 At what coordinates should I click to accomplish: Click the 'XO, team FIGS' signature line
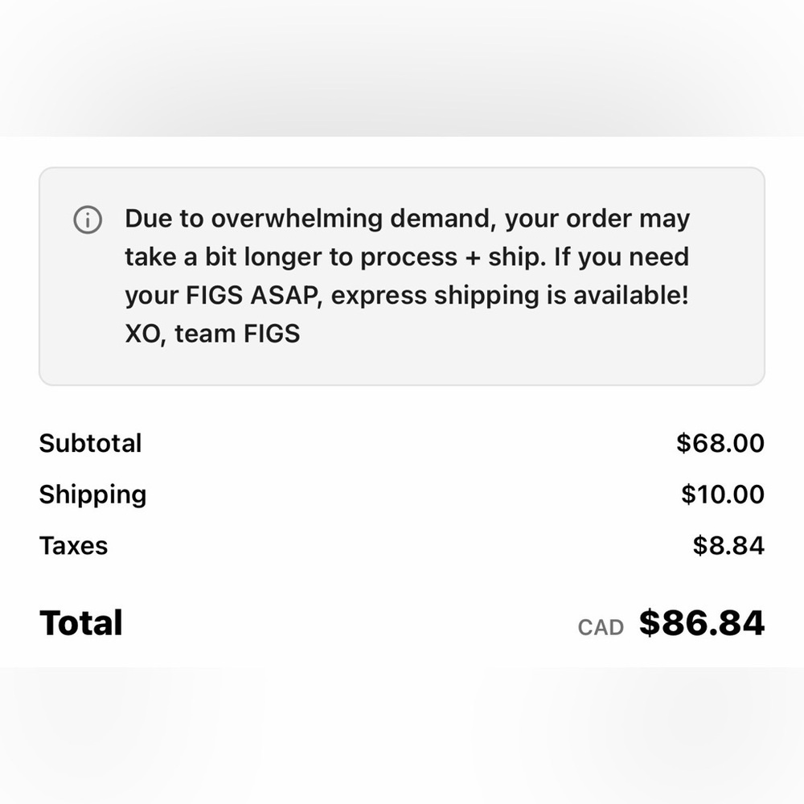(212, 334)
